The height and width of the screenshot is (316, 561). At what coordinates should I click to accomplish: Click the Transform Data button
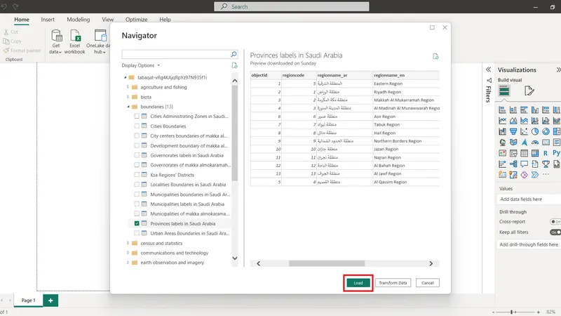(x=393, y=282)
